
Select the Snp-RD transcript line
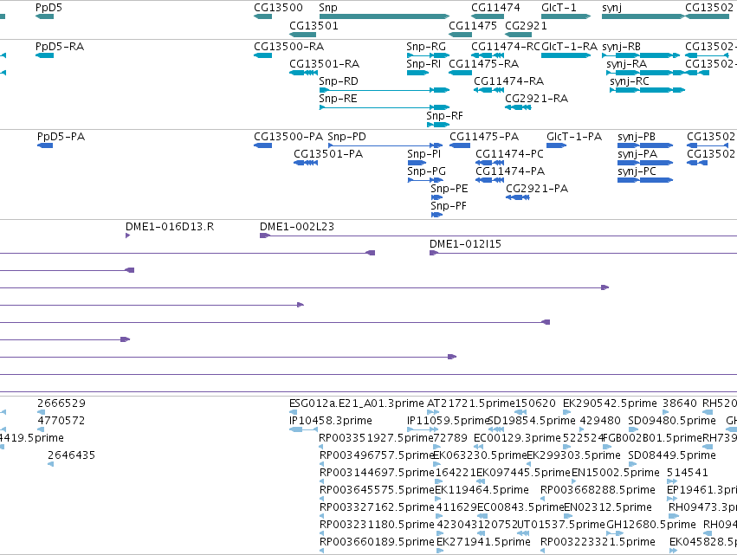click(x=384, y=90)
